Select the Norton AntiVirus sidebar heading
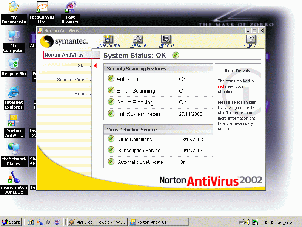Image resolution: width=302 pixels, height=227 pixels. click(x=72, y=55)
